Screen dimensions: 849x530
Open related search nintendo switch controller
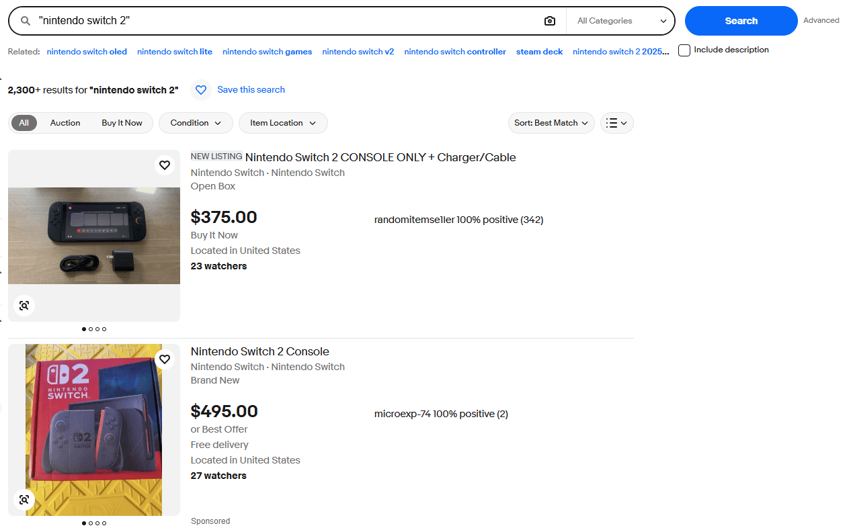tap(455, 52)
